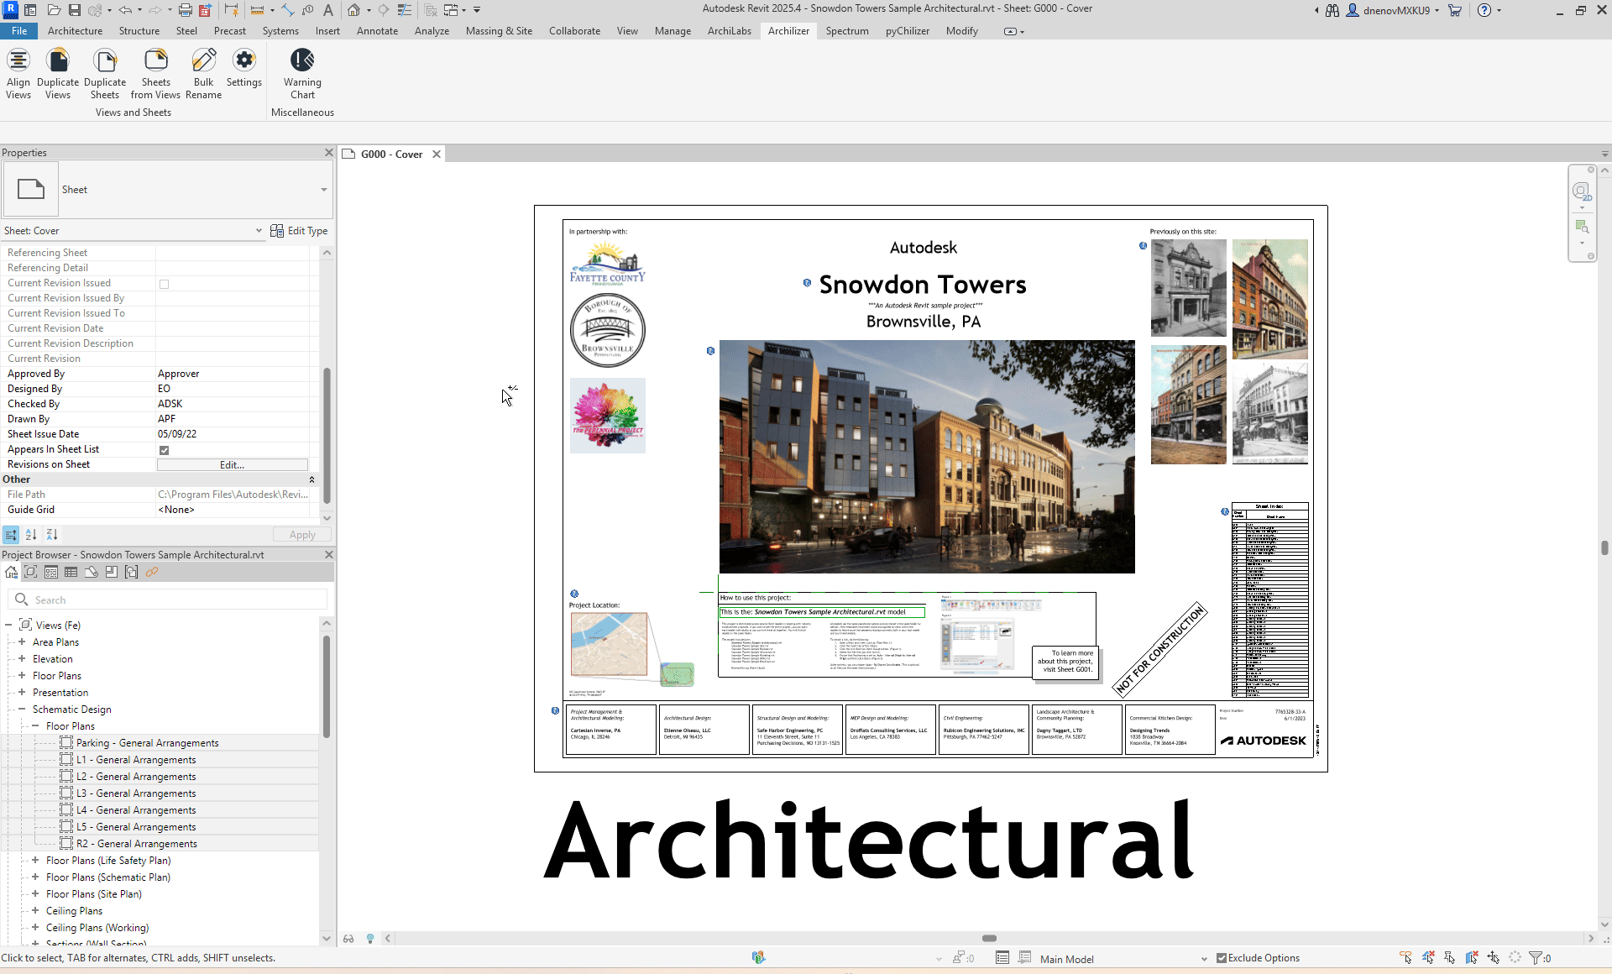Click the horizontal scrollbar under the sheet view
The image size is (1612, 974).
tap(989, 939)
